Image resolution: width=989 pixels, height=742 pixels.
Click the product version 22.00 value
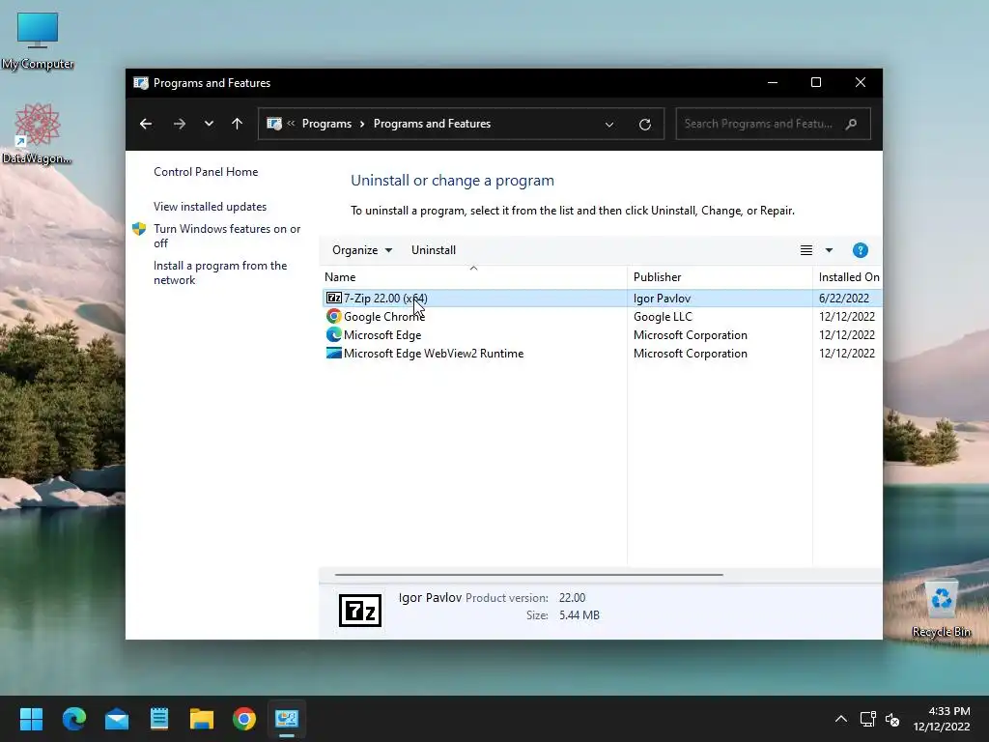[572, 597]
